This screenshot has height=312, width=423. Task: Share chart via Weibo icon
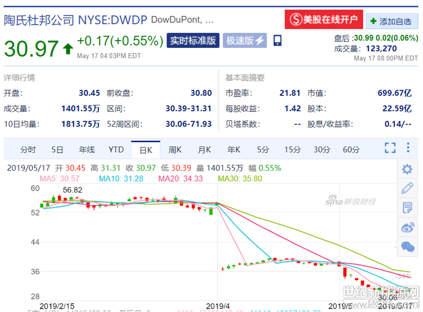pos(408,227)
